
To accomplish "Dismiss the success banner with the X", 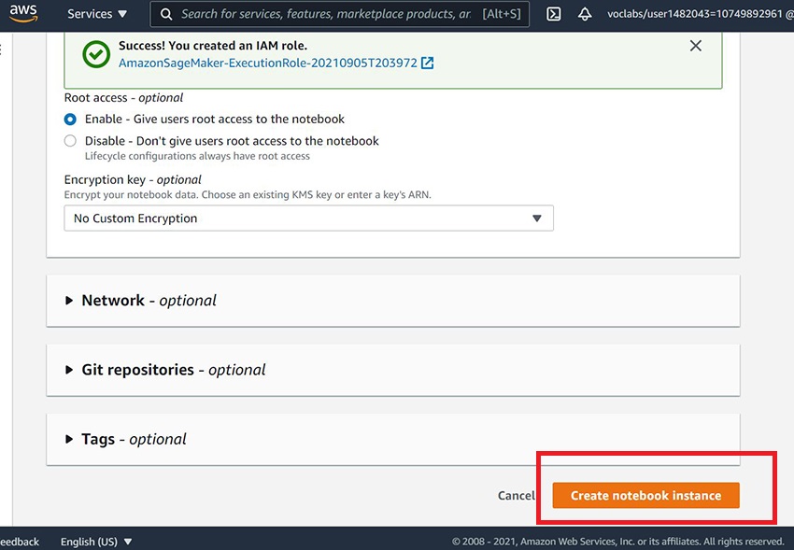I will [695, 45].
